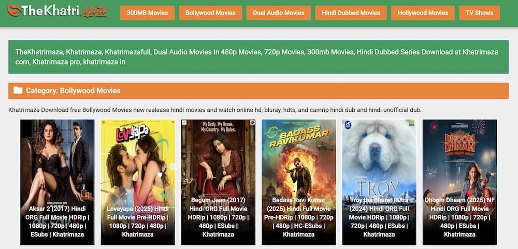Image resolution: width=518 pixels, height=249 pixels.
Task: Click the Begum Jaan (2017) Hindi ORG title
Action: point(218,217)
